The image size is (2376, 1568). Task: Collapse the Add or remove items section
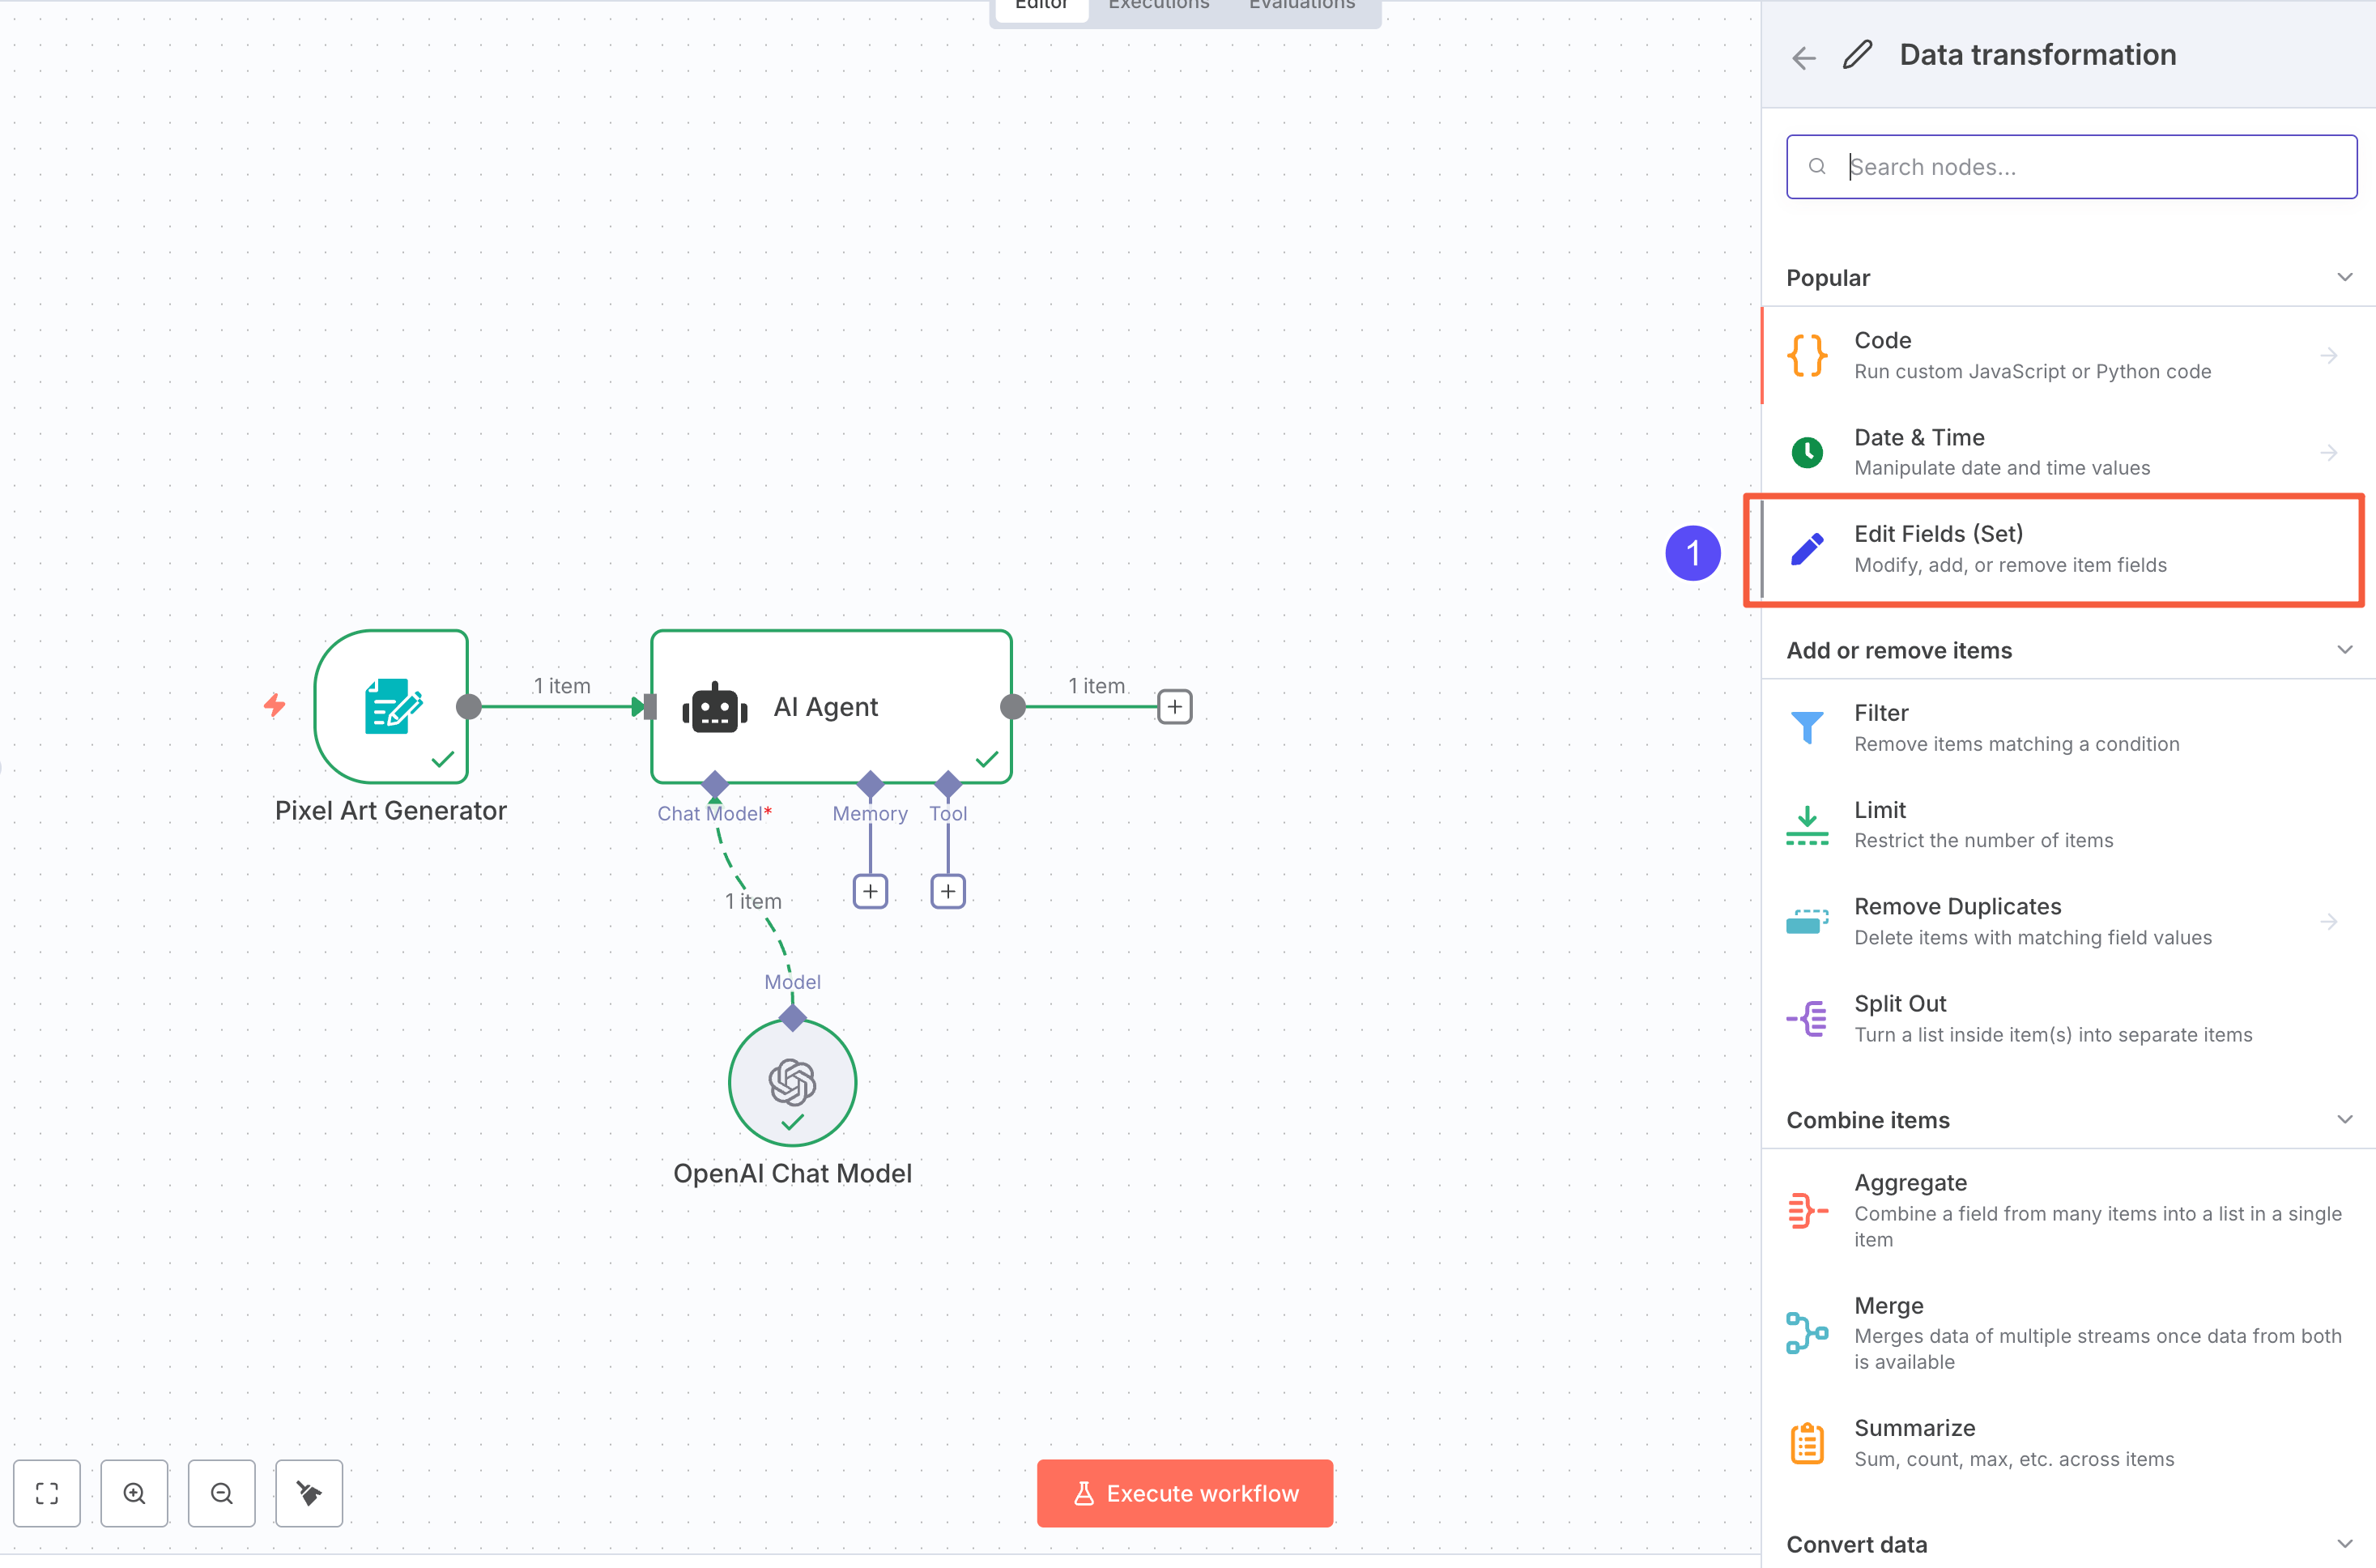(2344, 650)
